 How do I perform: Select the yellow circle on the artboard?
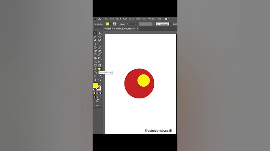144,80
